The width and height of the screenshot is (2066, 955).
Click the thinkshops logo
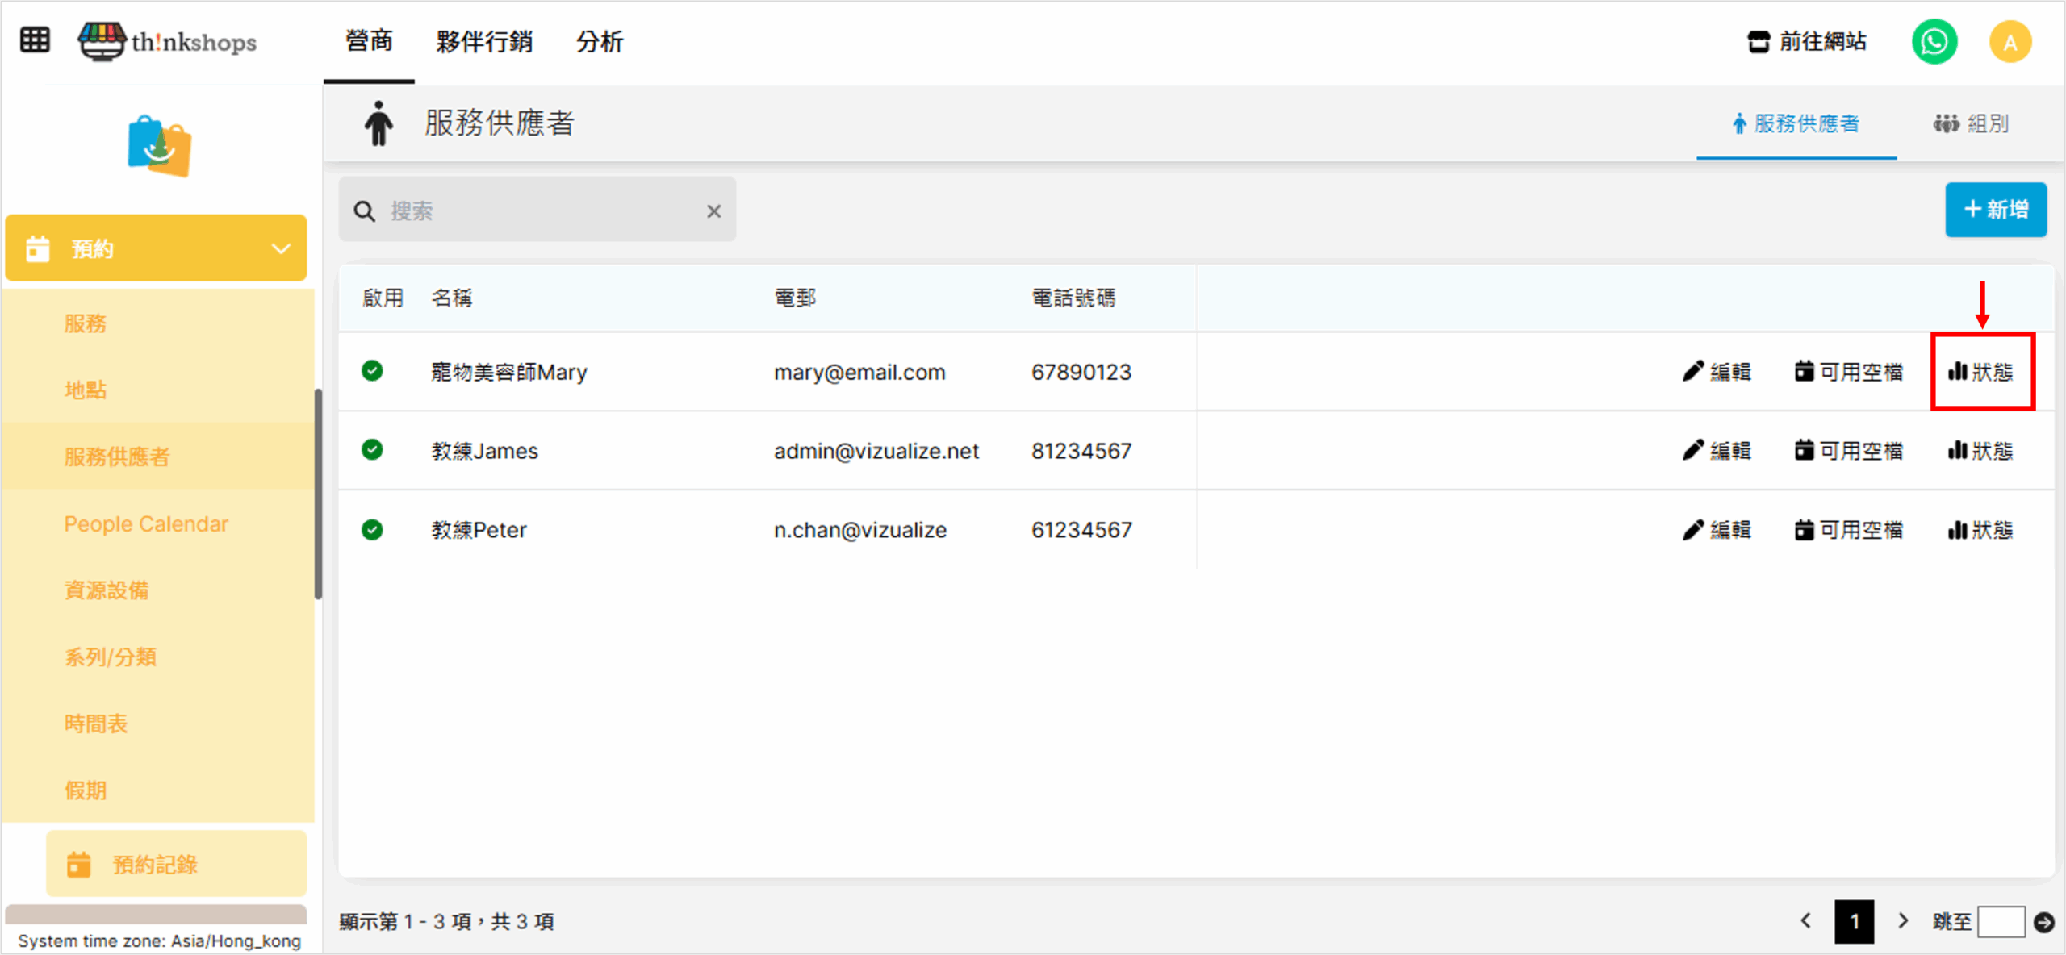[x=168, y=40]
